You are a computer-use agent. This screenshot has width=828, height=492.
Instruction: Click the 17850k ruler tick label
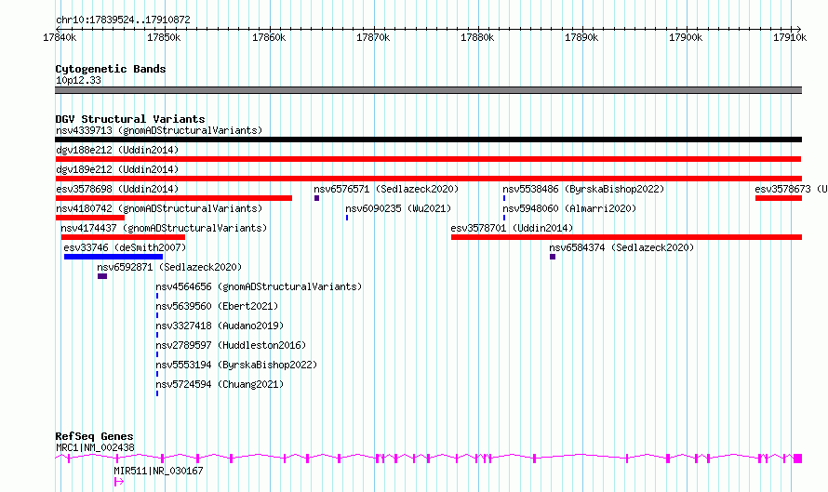click(x=164, y=37)
